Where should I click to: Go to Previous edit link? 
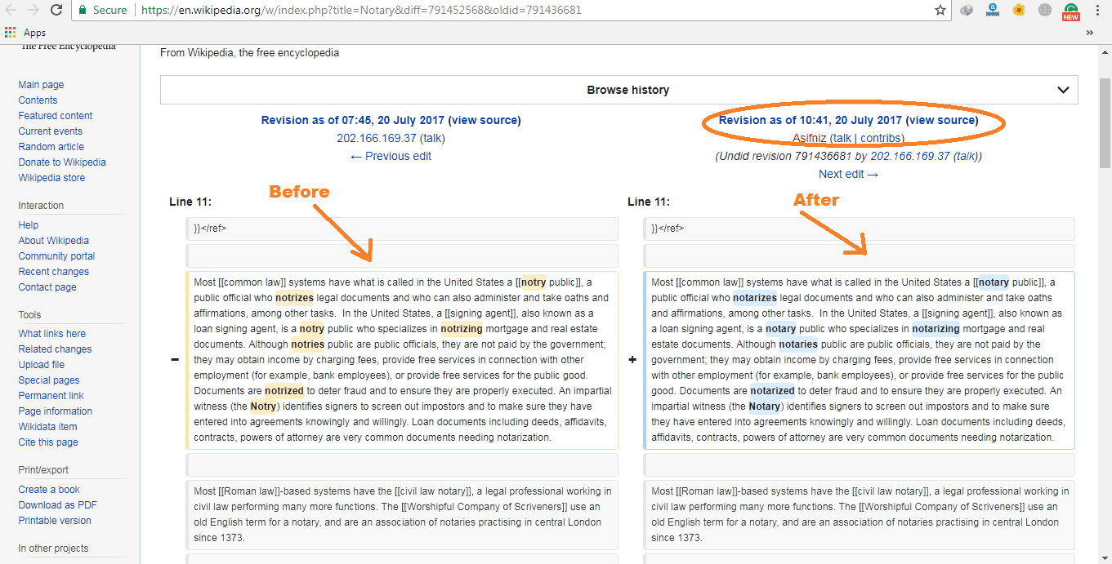point(391,156)
